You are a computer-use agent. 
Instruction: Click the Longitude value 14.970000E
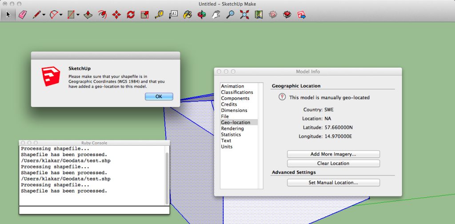tap(338, 136)
